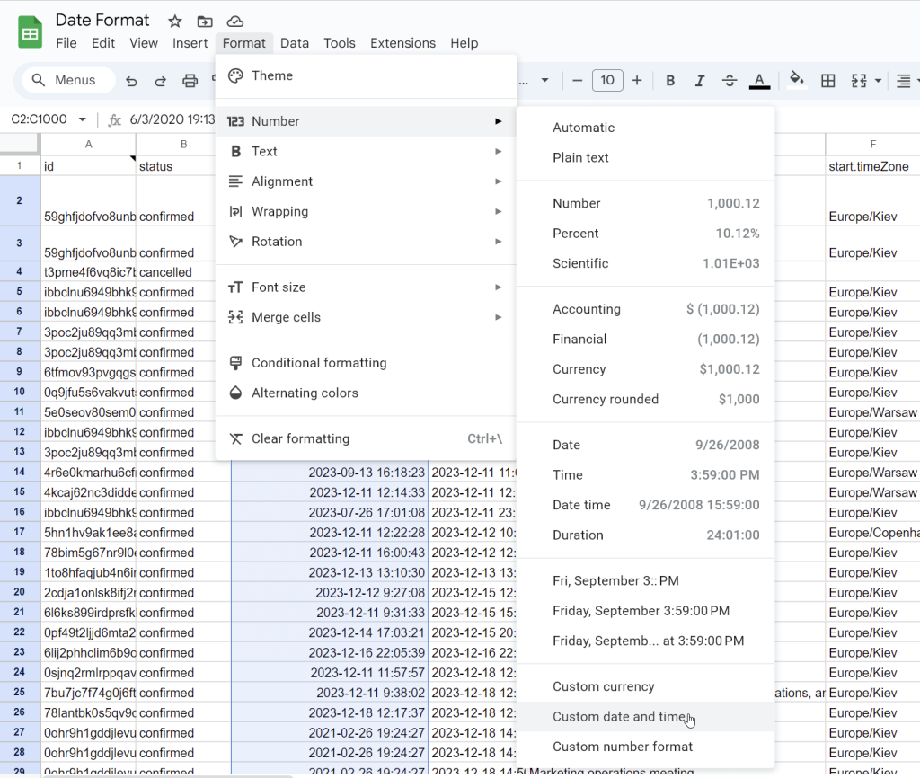Decrease font size with minus button
920x778 pixels.
click(578, 80)
